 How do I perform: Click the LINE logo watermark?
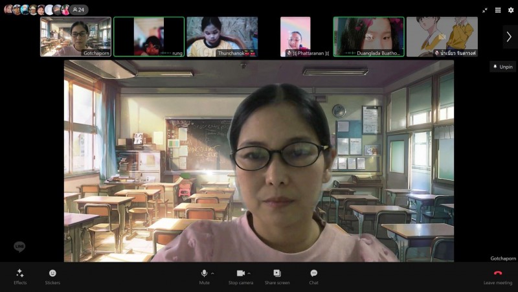pyautogui.click(x=19, y=247)
